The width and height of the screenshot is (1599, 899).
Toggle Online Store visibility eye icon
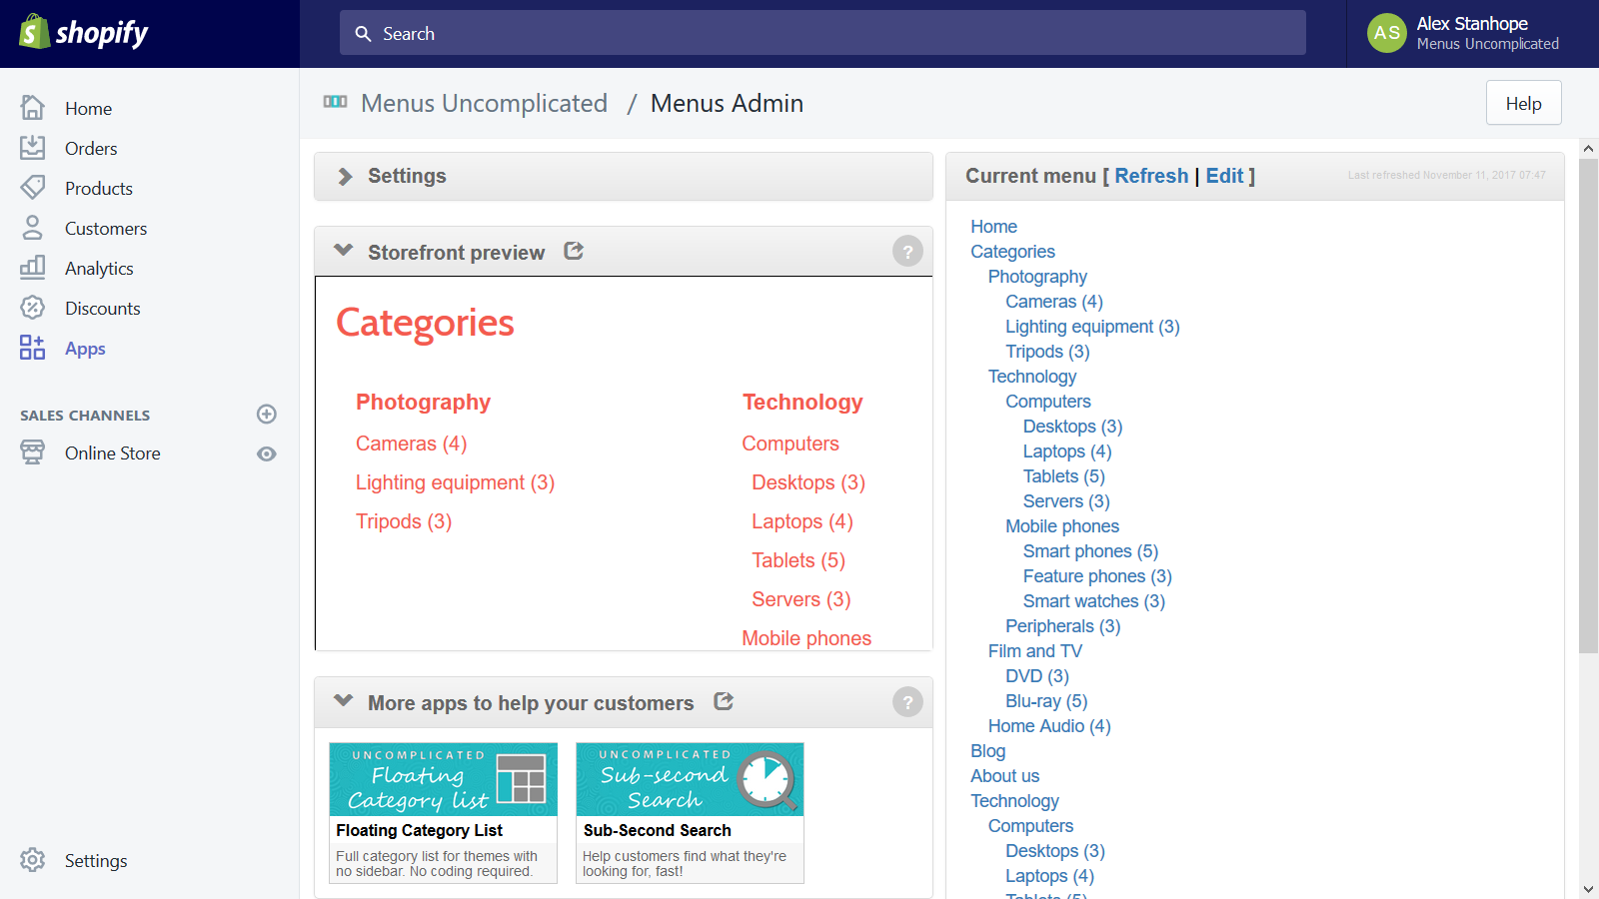266,453
